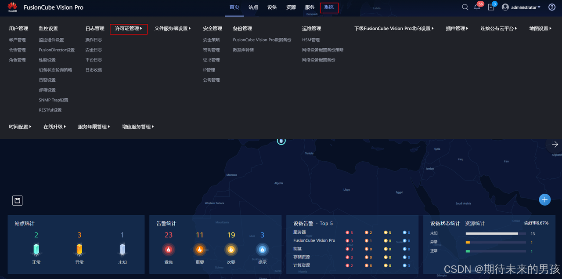Open 安全日志 menu entry
This screenshot has height=279, width=562.
point(94,50)
